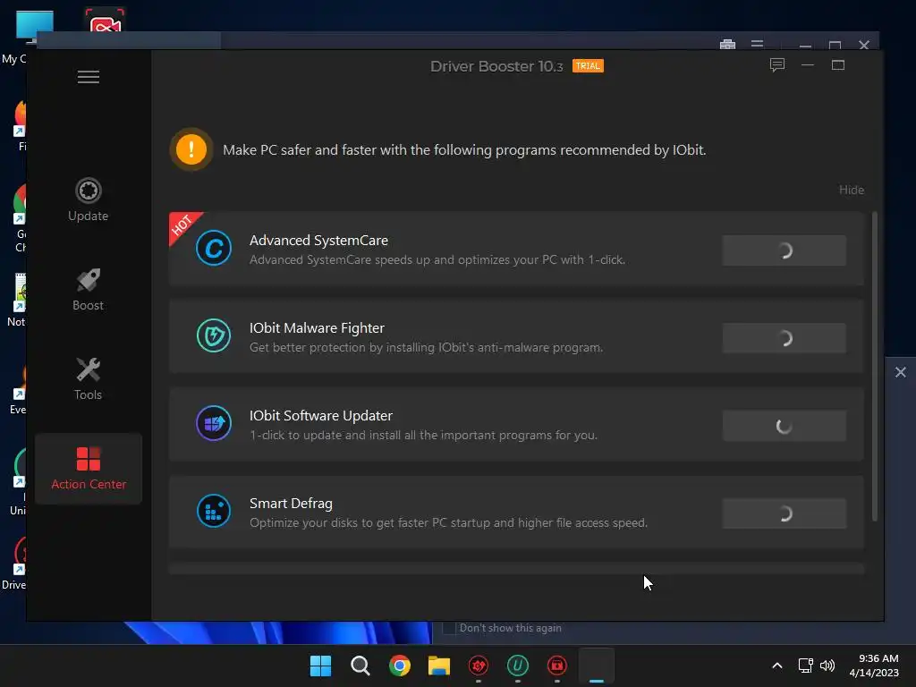Click the red toolbox taskbar icon
The image size is (916, 687).
click(x=556, y=666)
